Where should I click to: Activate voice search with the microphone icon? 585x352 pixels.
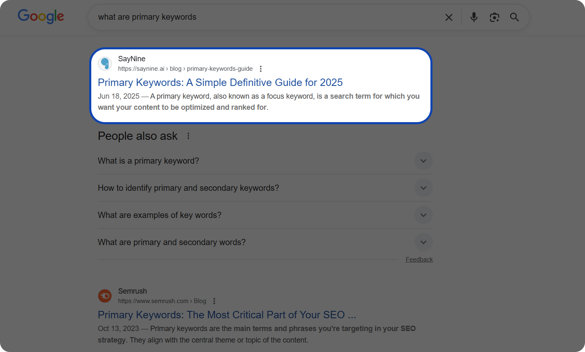tap(474, 17)
